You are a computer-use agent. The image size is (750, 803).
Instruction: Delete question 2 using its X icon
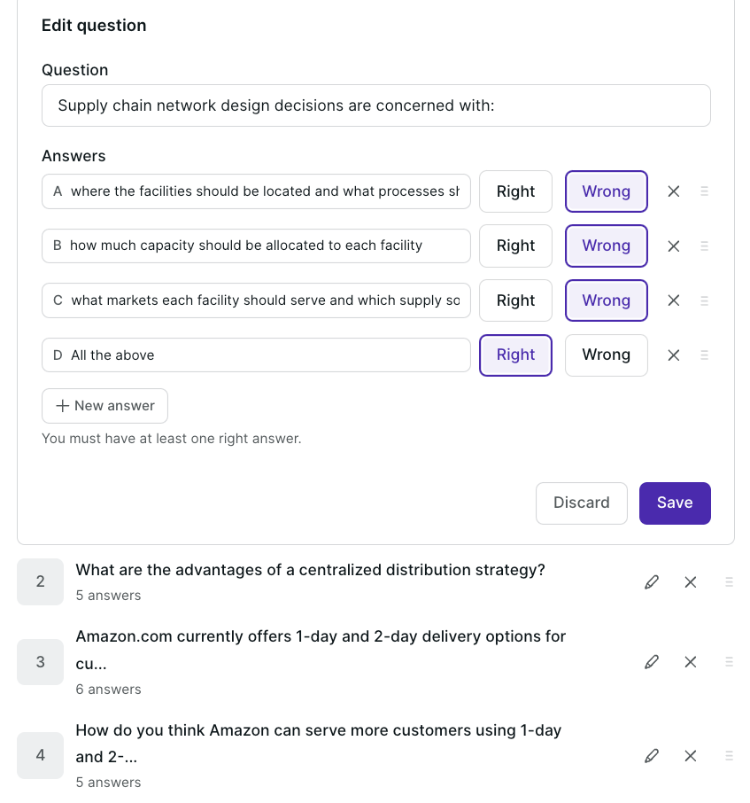tap(691, 582)
